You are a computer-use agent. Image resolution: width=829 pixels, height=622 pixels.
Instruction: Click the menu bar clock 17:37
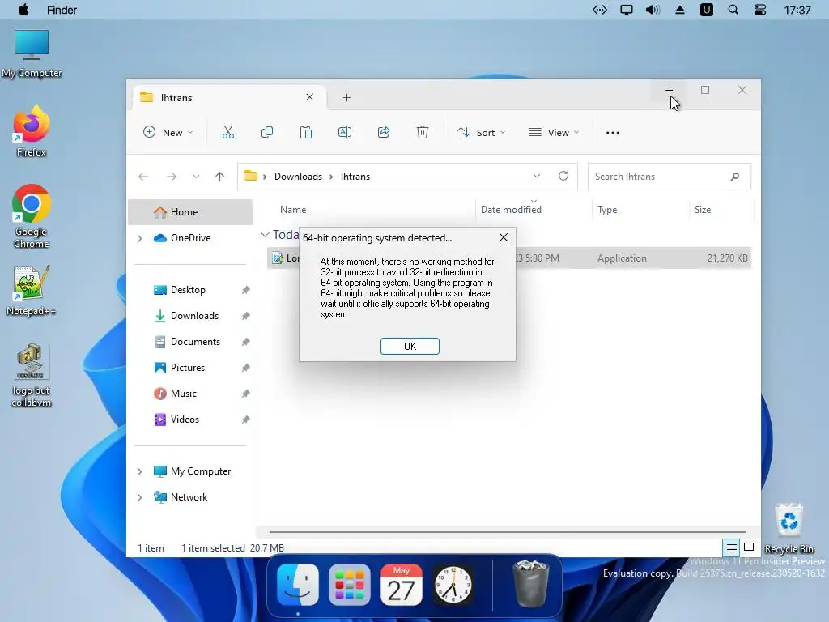click(x=797, y=10)
